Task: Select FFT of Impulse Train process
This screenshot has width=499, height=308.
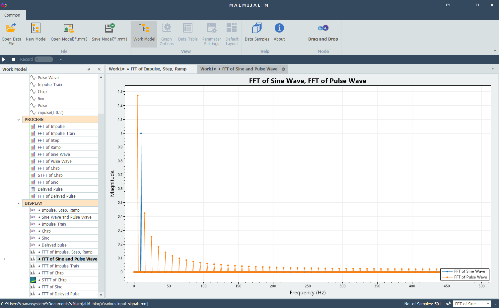Action: click(x=64, y=133)
